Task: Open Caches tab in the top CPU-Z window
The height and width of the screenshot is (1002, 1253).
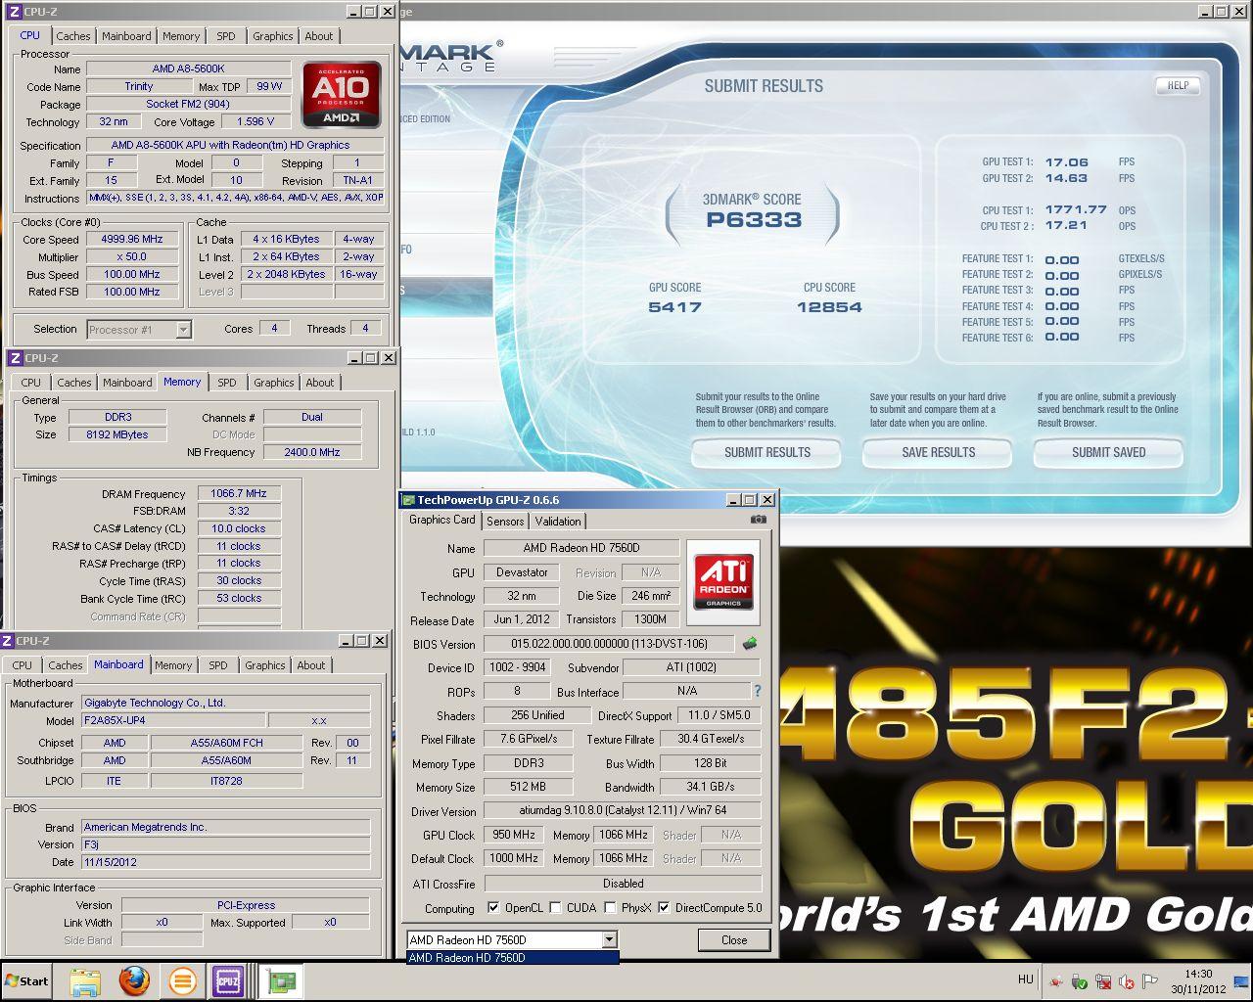Action: pyautogui.click(x=72, y=36)
